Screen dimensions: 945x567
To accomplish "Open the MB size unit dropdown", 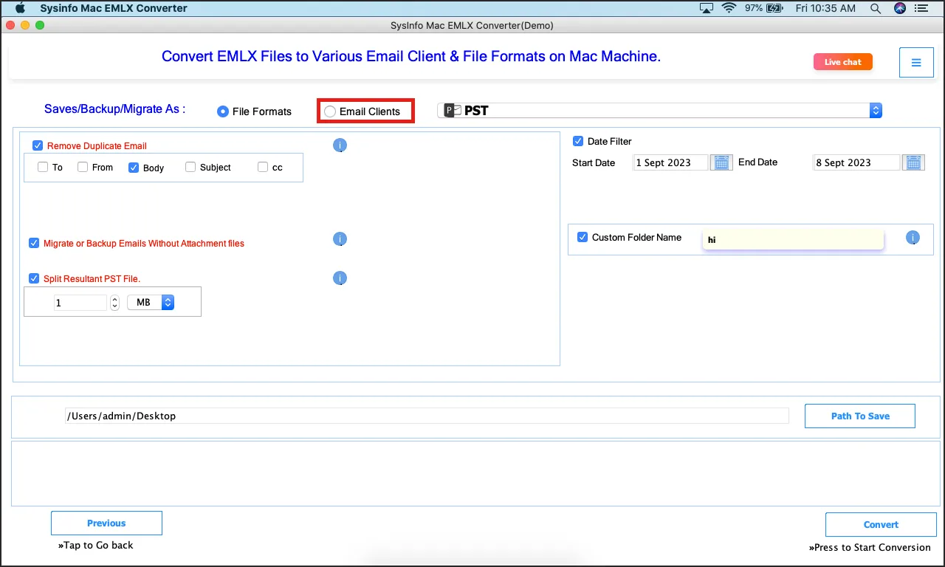I will pos(151,302).
